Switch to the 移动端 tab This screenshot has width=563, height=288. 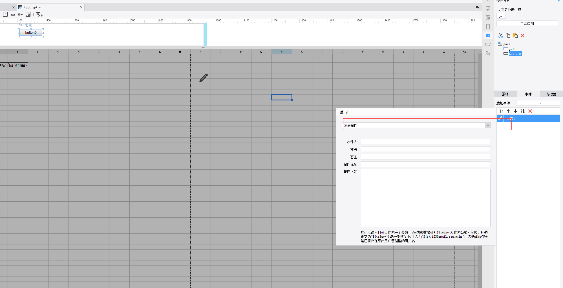[x=551, y=94]
